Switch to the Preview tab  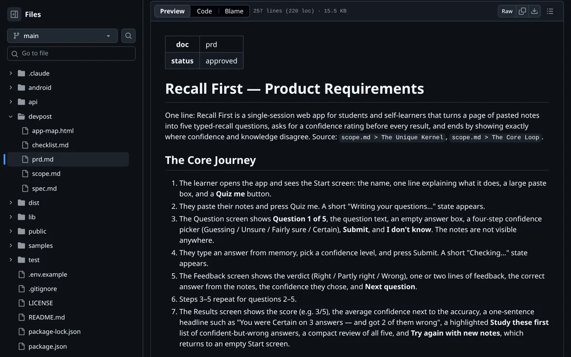coord(172,11)
